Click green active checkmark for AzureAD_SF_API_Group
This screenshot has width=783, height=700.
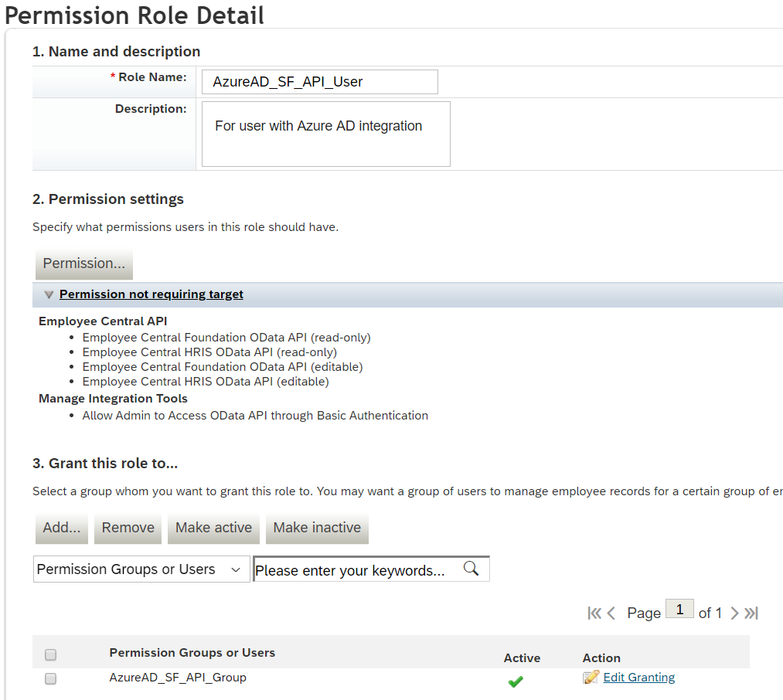pyautogui.click(x=516, y=681)
